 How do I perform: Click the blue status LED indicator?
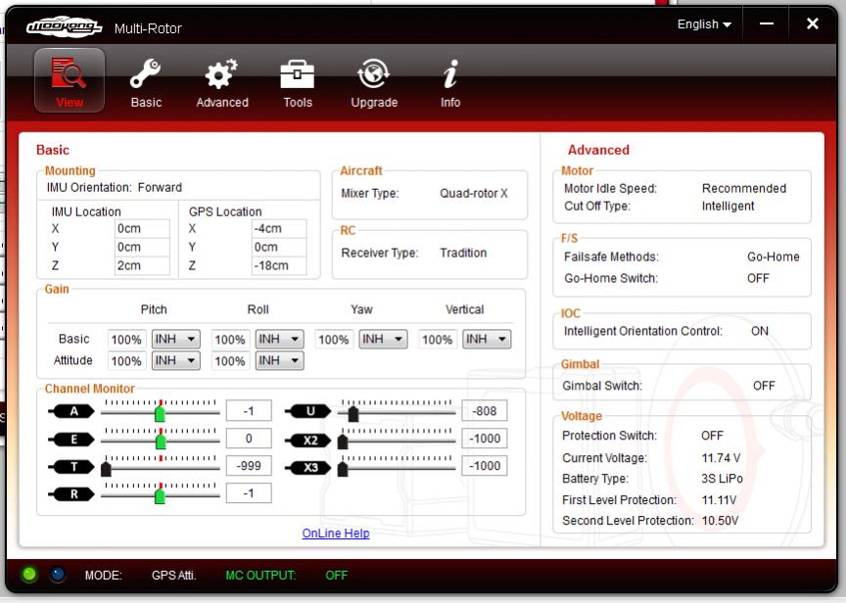58,575
